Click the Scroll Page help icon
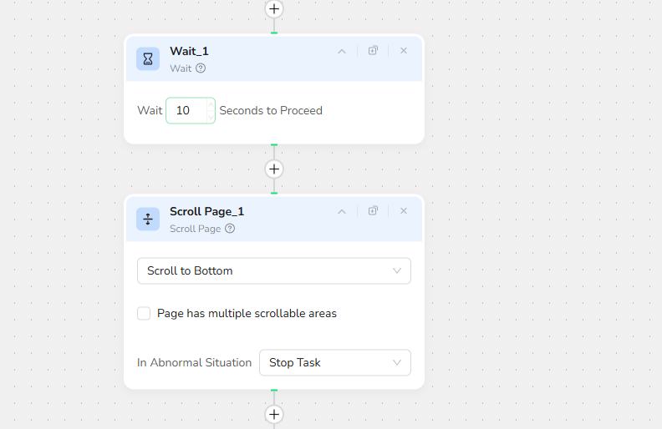Screen dimensions: 662x429 pyautogui.click(x=230, y=229)
